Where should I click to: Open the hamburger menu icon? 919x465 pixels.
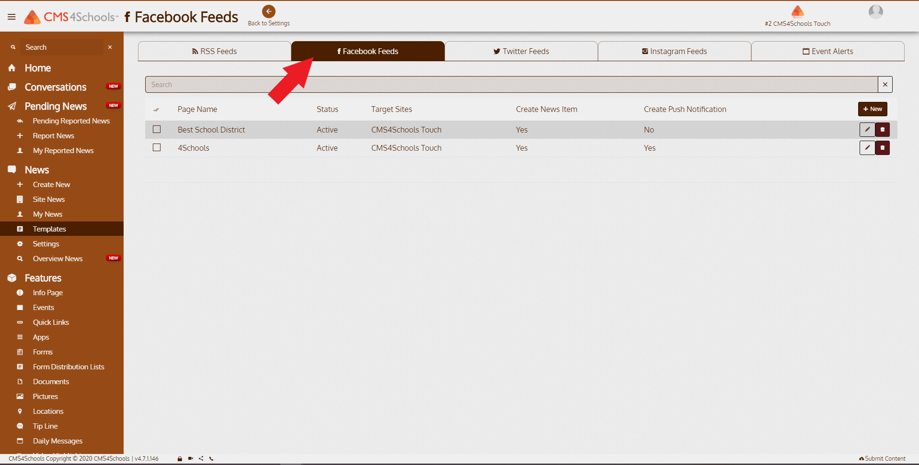[x=11, y=17]
